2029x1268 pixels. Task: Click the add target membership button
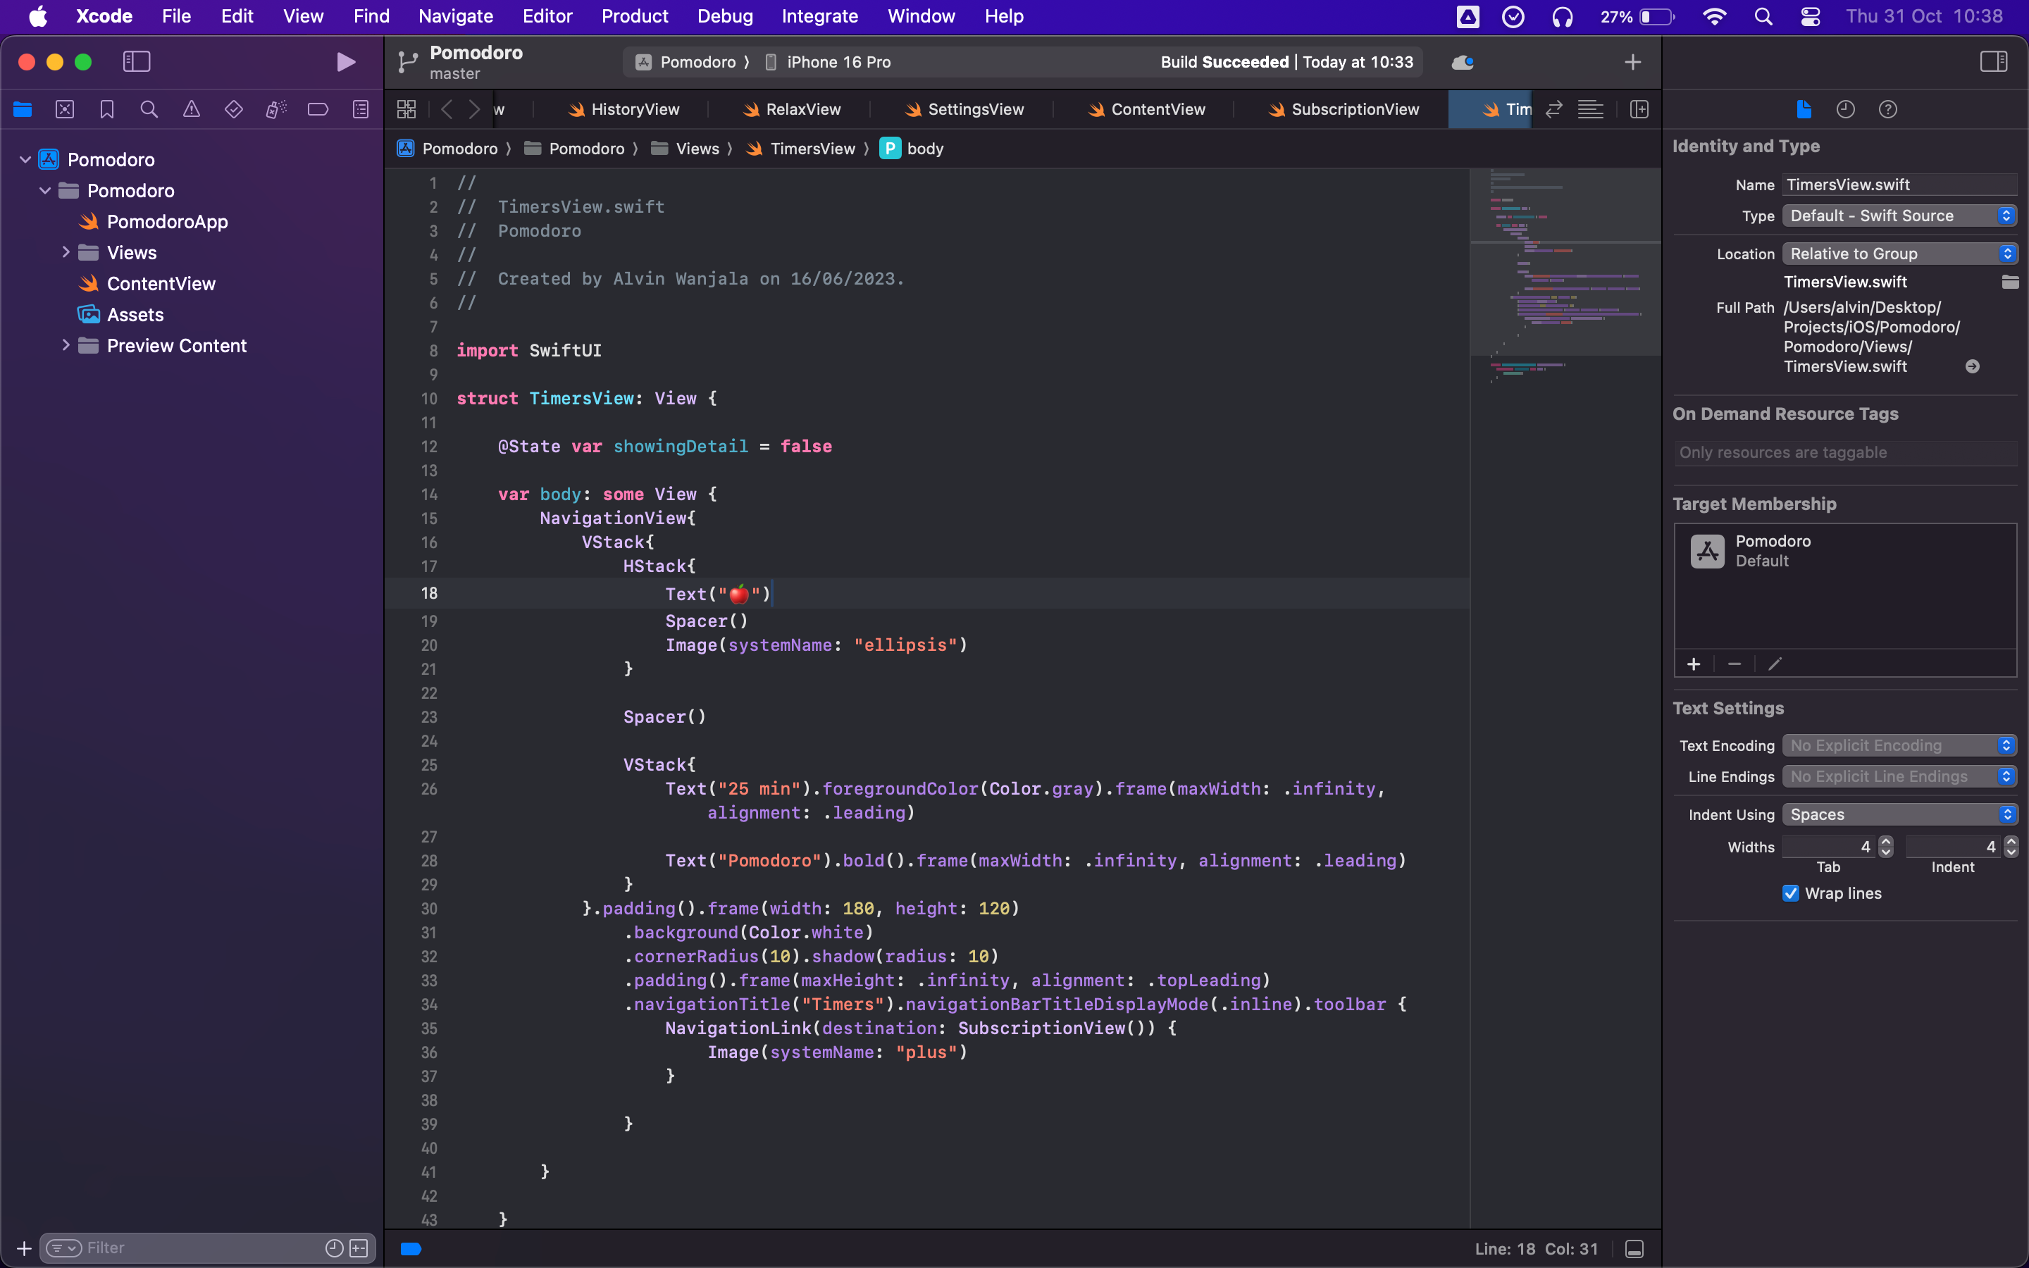(x=1693, y=663)
